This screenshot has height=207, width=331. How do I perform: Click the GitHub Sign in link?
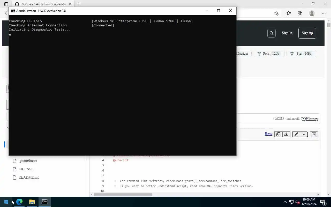[x=287, y=33]
